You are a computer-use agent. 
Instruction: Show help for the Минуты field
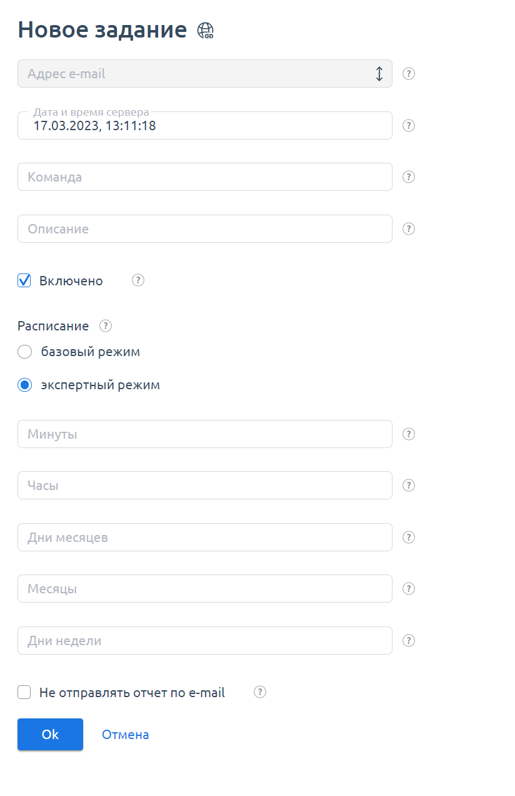tap(409, 434)
